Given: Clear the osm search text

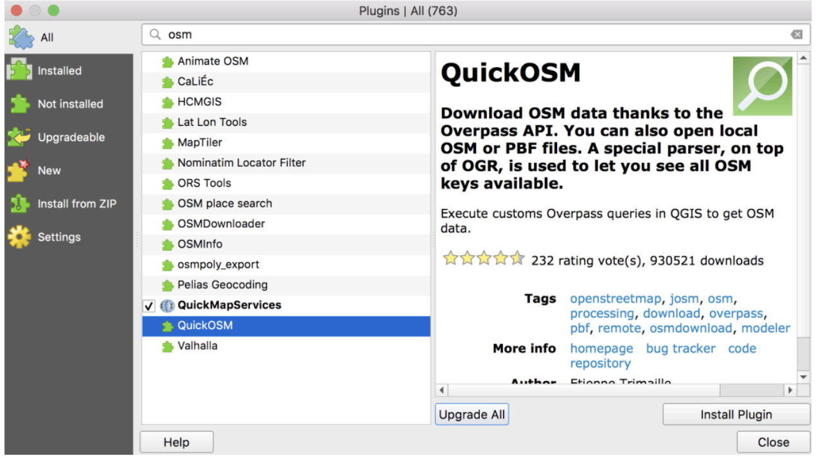Looking at the screenshot, I should pos(797,35).
